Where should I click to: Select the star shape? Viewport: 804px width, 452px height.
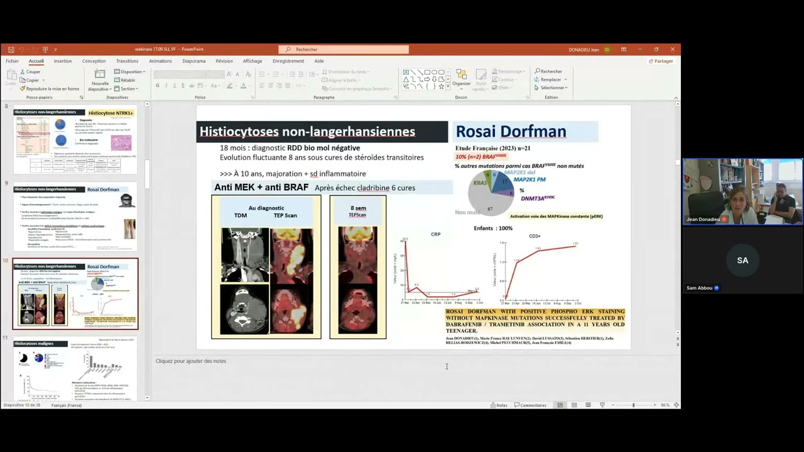[442, 86]
